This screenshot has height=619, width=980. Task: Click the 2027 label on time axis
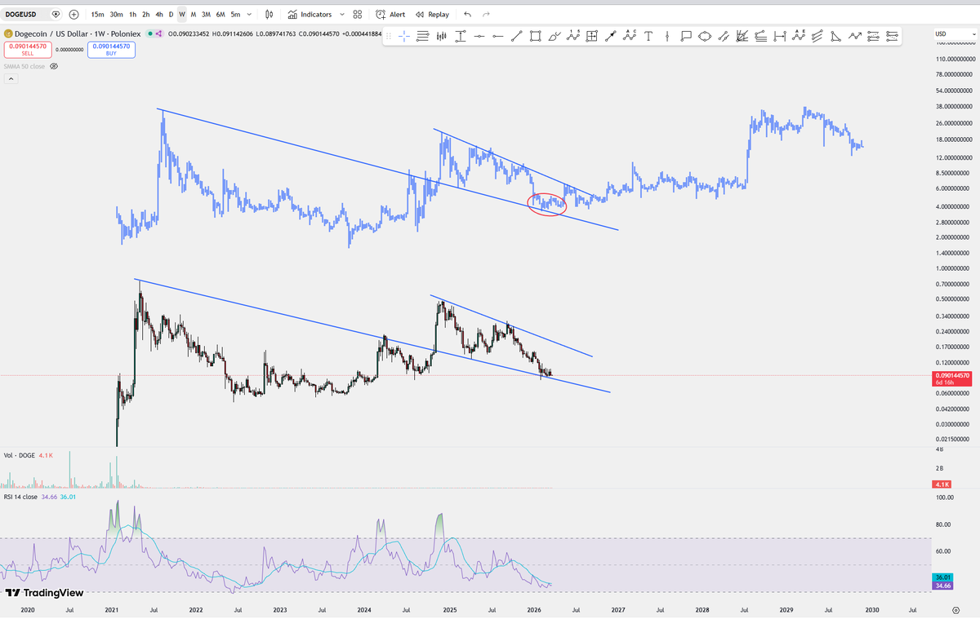[x=617, y=609]
